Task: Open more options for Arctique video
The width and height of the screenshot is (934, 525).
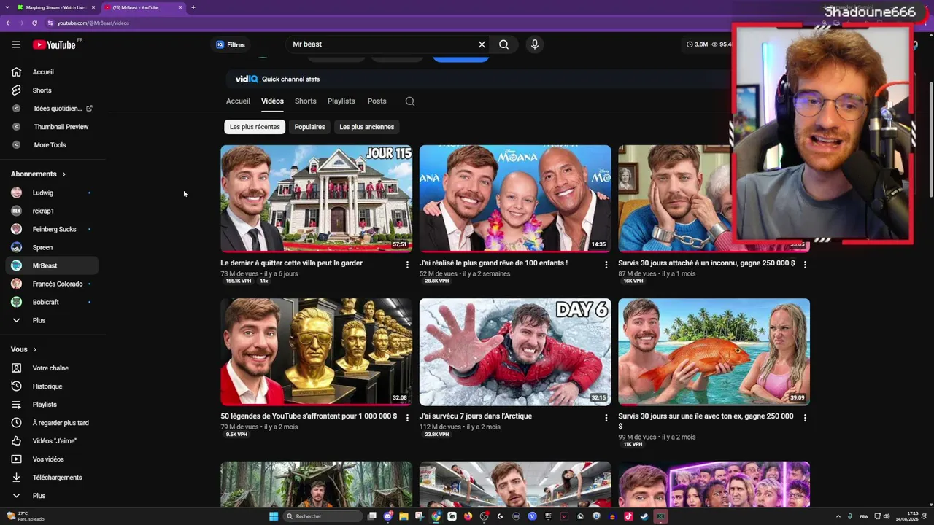Action: (606, 418)
